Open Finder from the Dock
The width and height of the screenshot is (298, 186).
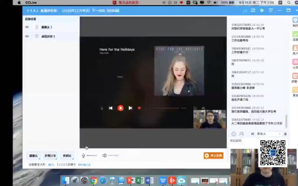tap(66, 180)
